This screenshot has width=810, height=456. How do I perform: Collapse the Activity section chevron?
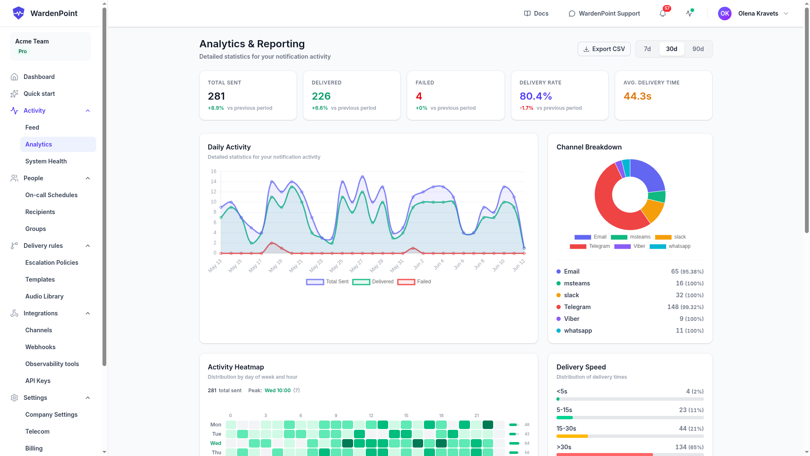click(88, 111)
